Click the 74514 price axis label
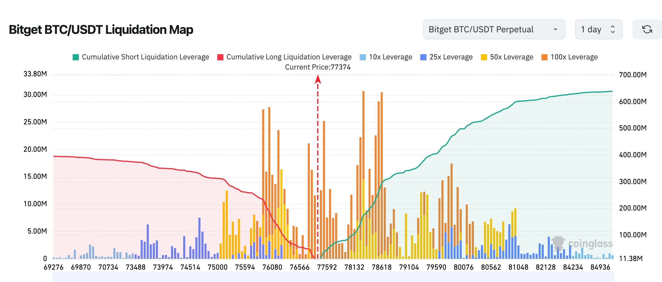662x282 pixels. pos(190,267)
